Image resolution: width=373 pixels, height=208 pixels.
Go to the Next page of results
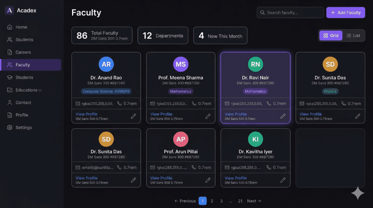pos(254,201)
